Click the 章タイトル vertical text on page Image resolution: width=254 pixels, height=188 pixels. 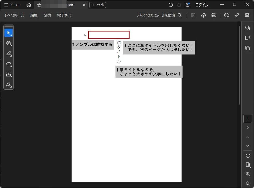[119, 52]
